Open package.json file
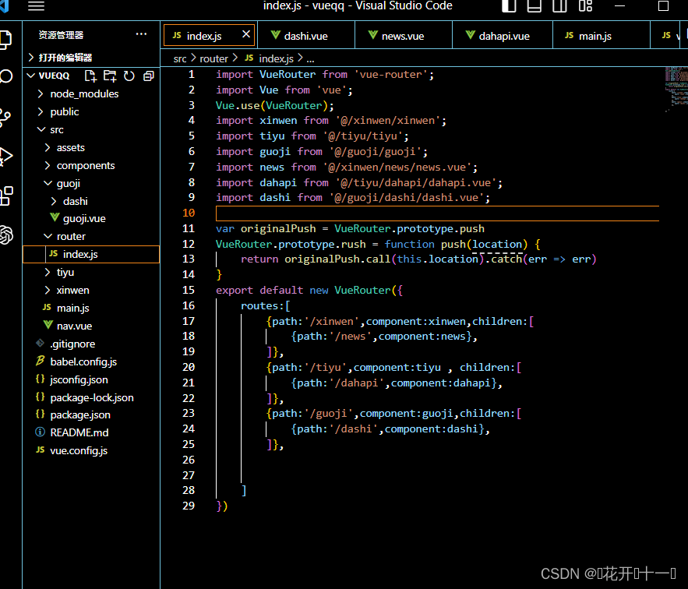The image size is (688, 589). (91, 414)
